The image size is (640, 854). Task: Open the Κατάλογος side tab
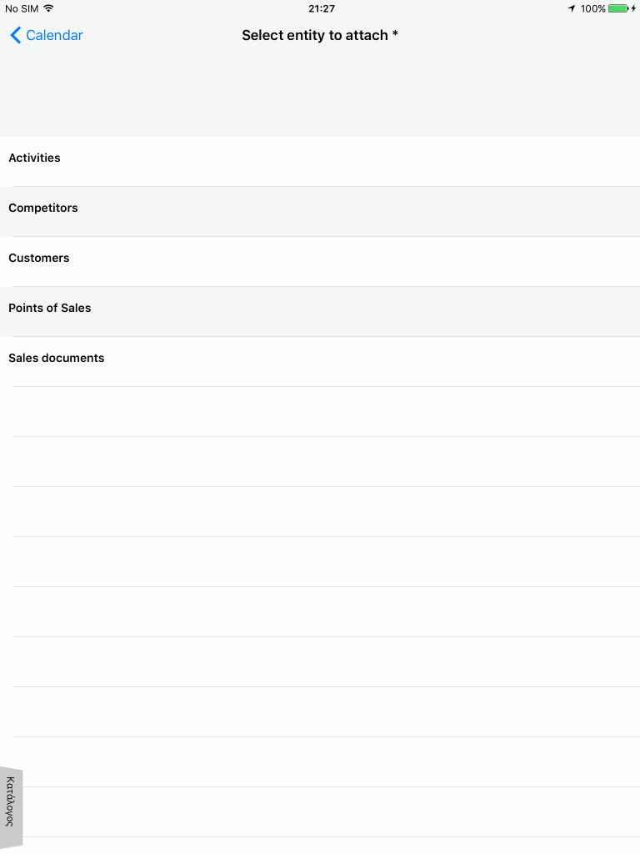[11, 808]
